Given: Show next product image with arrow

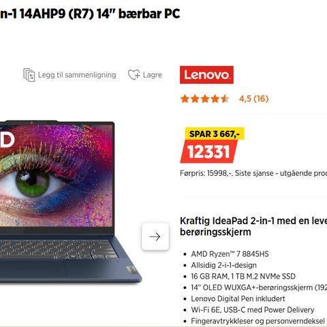Looking at the screenshot, I should click(x=155, y=236).
